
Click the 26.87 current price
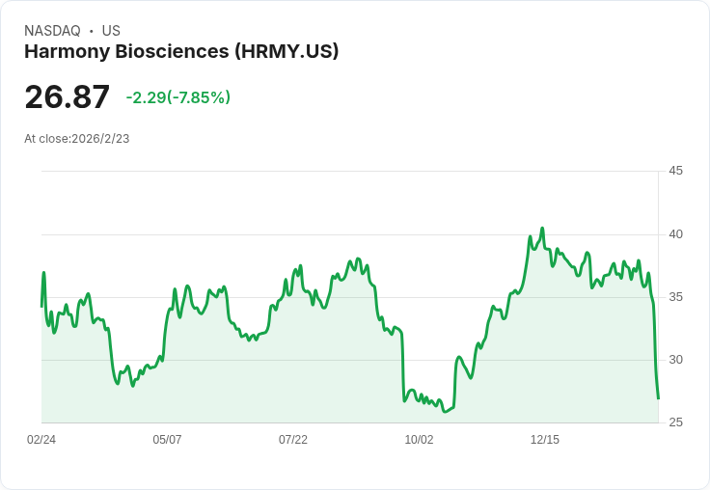pos(67,96)
